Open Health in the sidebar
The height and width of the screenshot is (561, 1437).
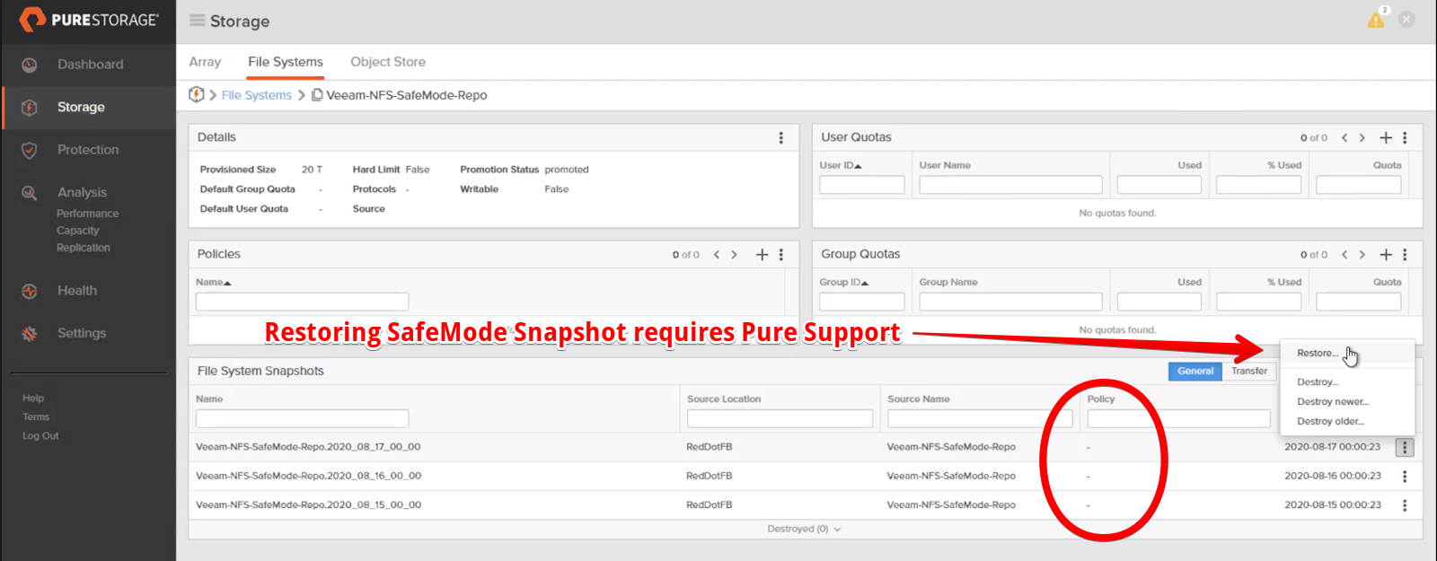coord(77,291)
